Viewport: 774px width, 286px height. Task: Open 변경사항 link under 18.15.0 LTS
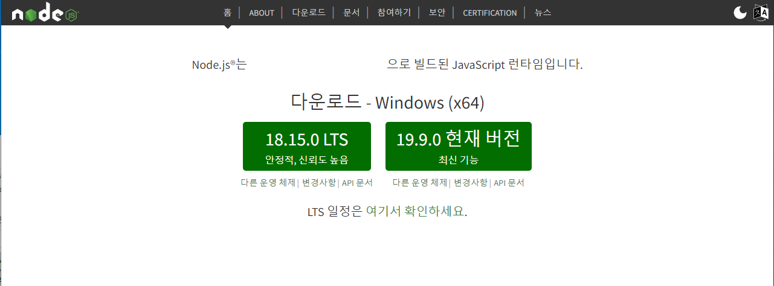pyautogui.click(x=319, y=183)
